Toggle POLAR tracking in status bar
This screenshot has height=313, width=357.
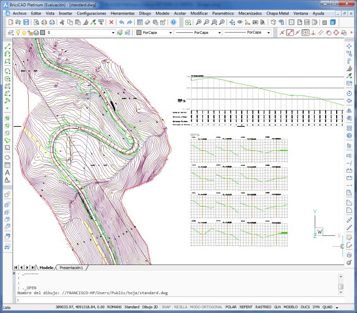[x=232, y=307]
